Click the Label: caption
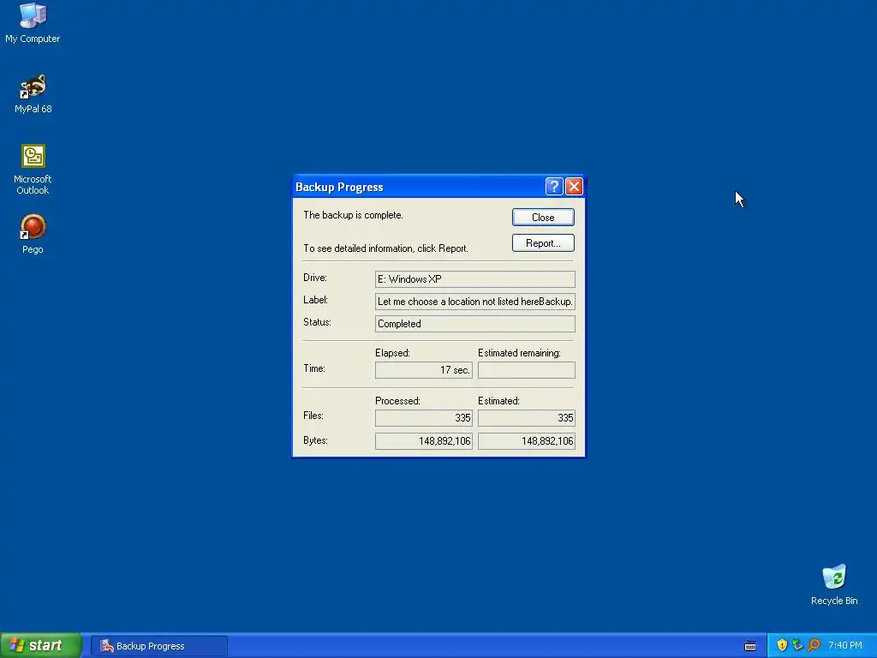This screenshot has height=658, width=877. coord(315,300)
